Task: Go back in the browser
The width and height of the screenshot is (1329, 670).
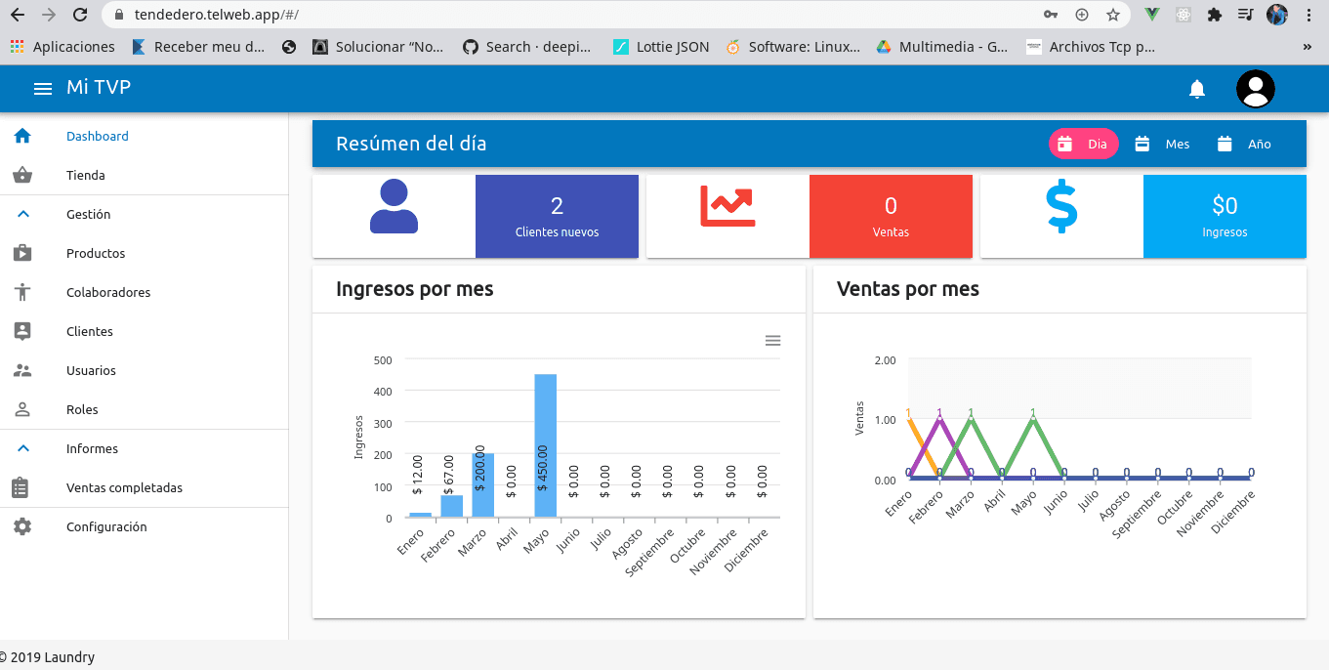Action: coord(18,15)
